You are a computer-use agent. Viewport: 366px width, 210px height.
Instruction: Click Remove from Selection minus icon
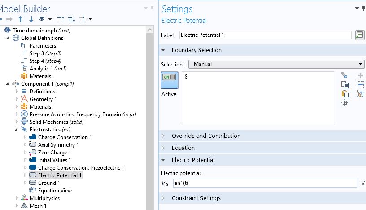tap(360, 84)
